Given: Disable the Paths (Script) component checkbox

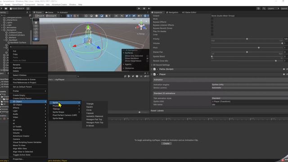Looking at the screenshot, I should coord(157,69).
